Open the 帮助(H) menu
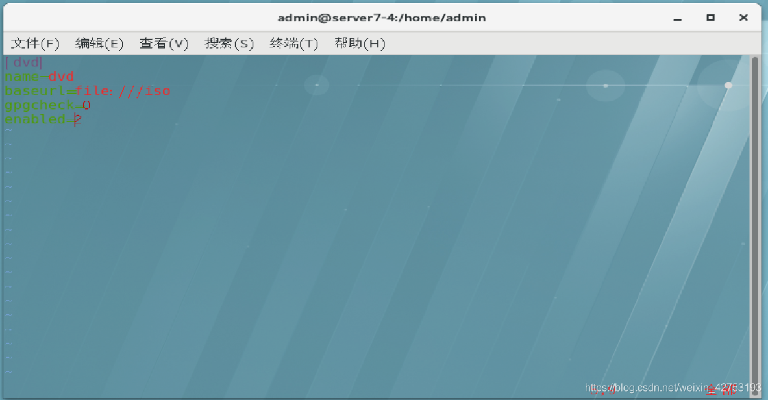 click(x=360, y=44)
